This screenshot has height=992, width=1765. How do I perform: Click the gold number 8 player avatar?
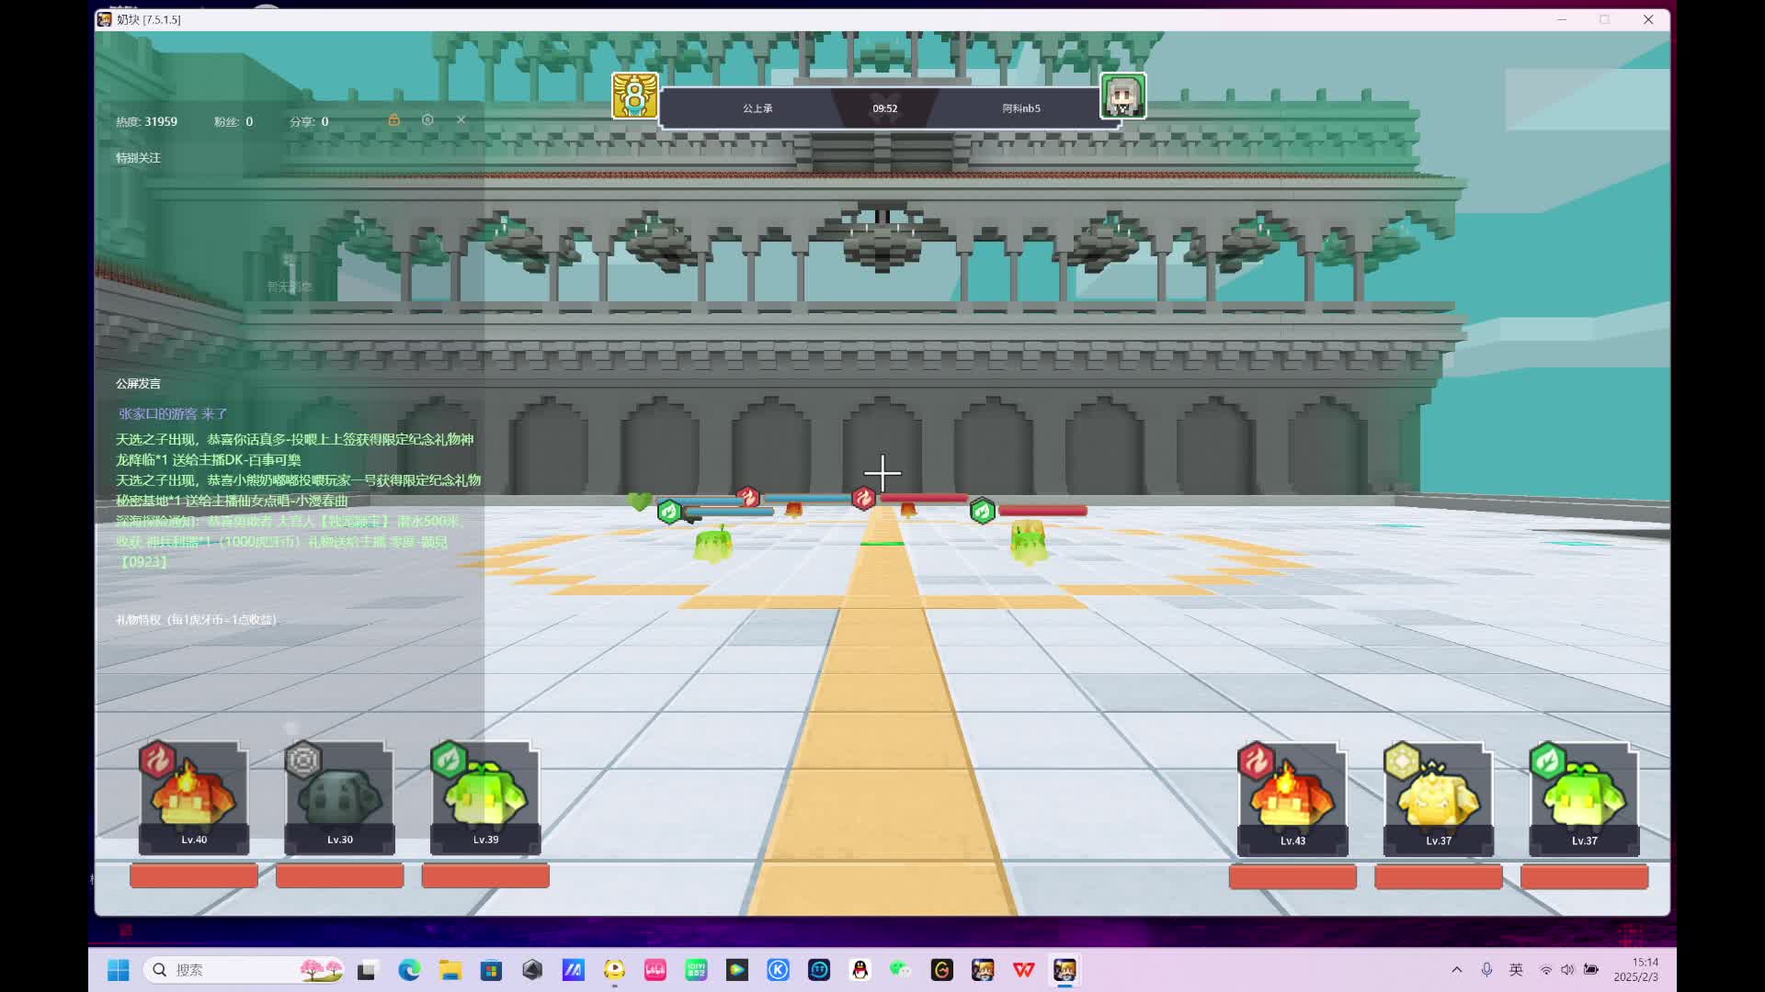pyautogui.click(x=635, y=96)
